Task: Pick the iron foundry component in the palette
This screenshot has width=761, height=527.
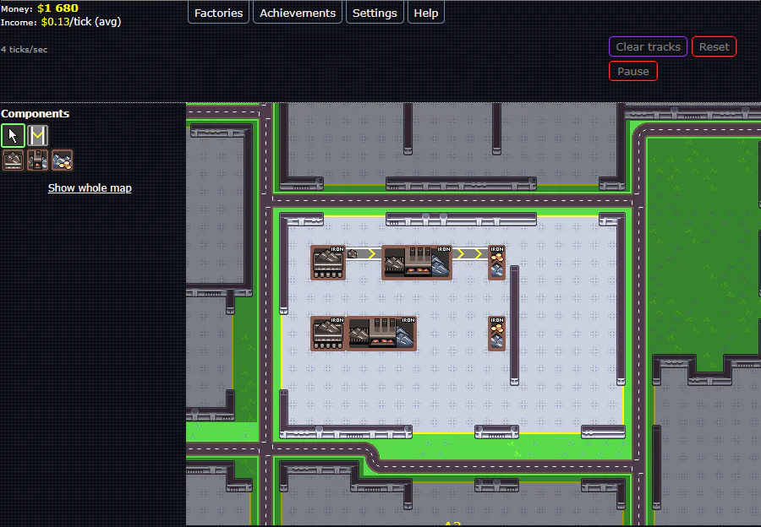Action: [38, 160]
